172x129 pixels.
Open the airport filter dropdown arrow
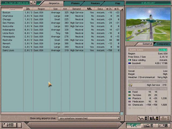point(119,118)
